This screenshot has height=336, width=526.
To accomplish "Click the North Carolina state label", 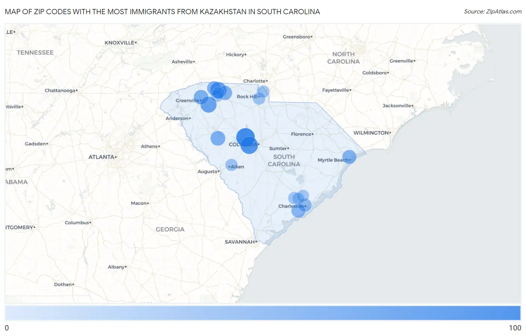I will point(343,58).
